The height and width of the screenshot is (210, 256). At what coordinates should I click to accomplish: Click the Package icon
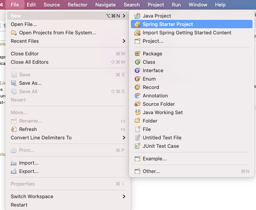pyautogui.click(x=137, y=53)
